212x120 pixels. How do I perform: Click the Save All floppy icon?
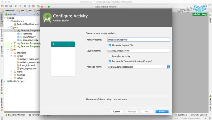(x=6, y=6)
